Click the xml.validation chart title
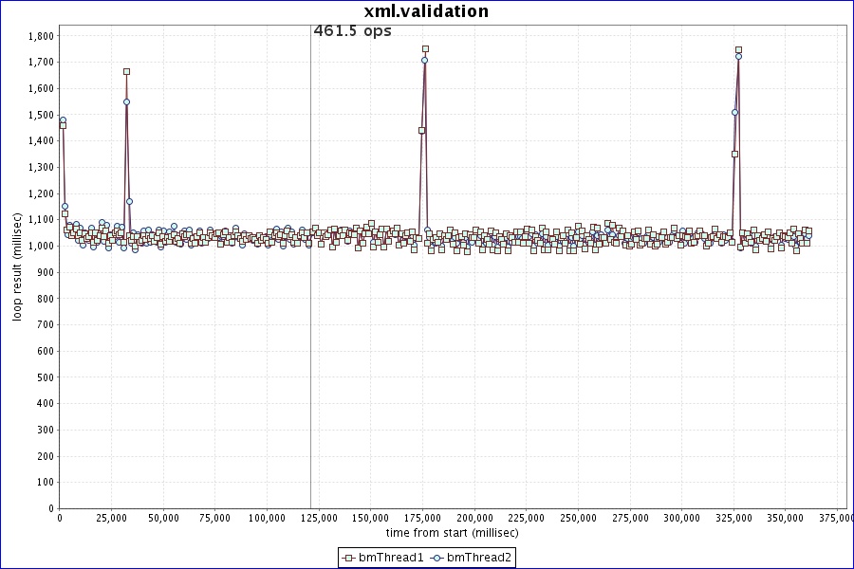 (426, 11)
